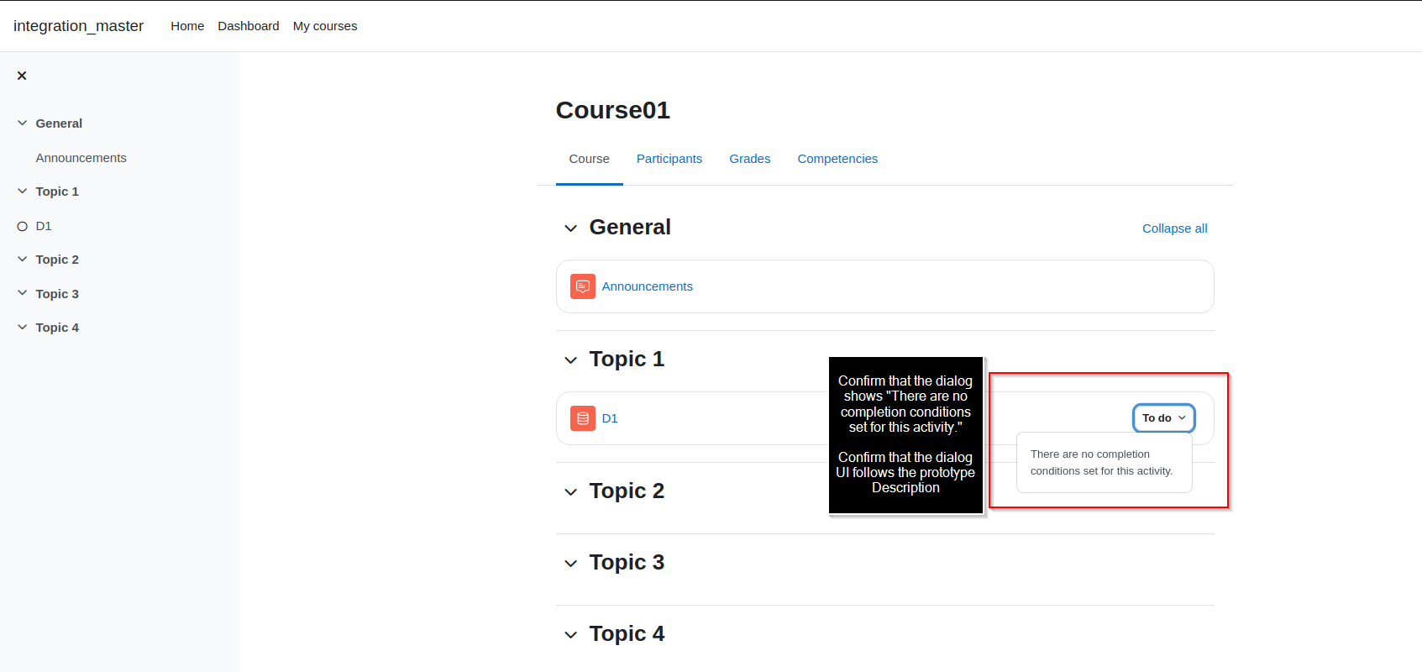Collapse Topic 1 in course index

point(23,192)
